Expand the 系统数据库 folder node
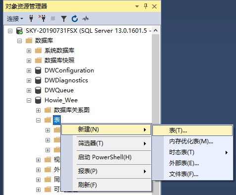This screenshot has height=195, width=236. 29,51
